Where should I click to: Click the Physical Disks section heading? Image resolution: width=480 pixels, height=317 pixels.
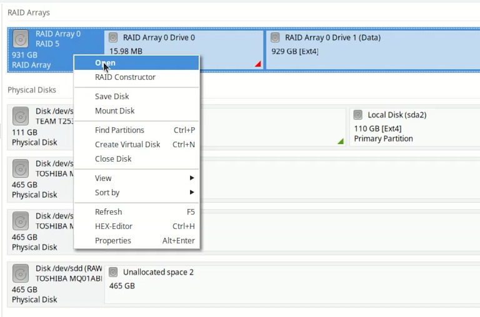click(x=32, y=90)
